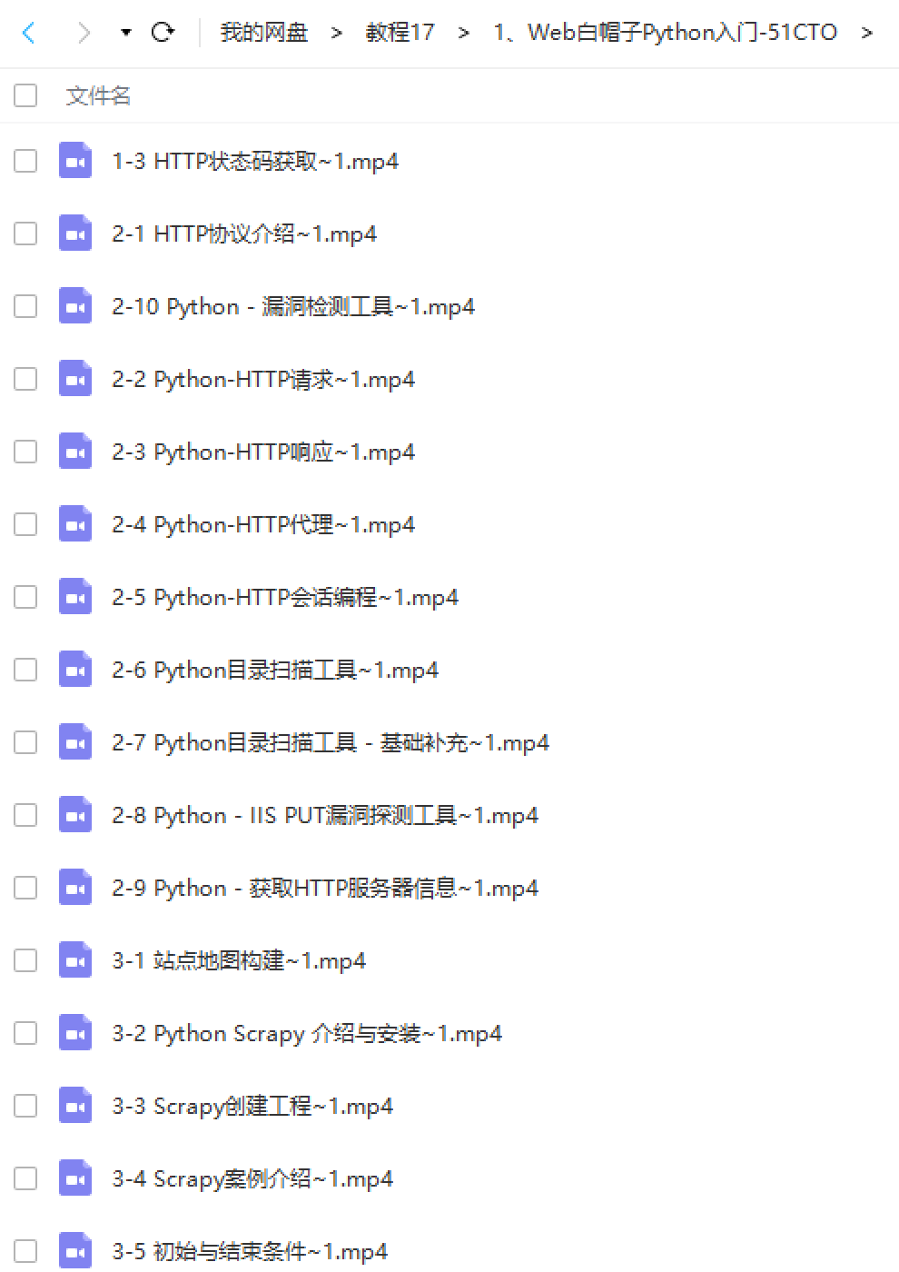Select file name 3-3 Scrapy创建工程~1.mp4
899x1272 pixels.
coord(252,1107)
